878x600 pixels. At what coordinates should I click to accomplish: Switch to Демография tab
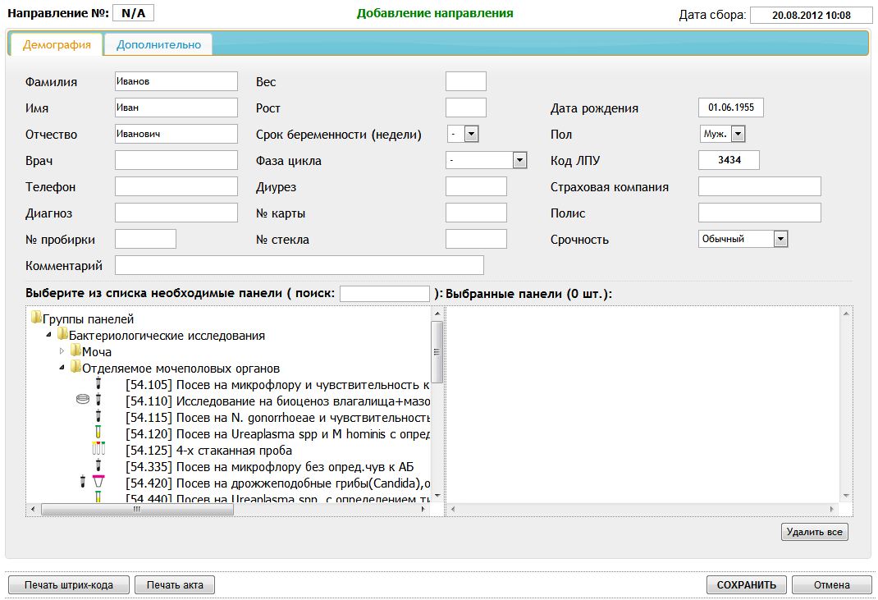click(x=57, y=45)
